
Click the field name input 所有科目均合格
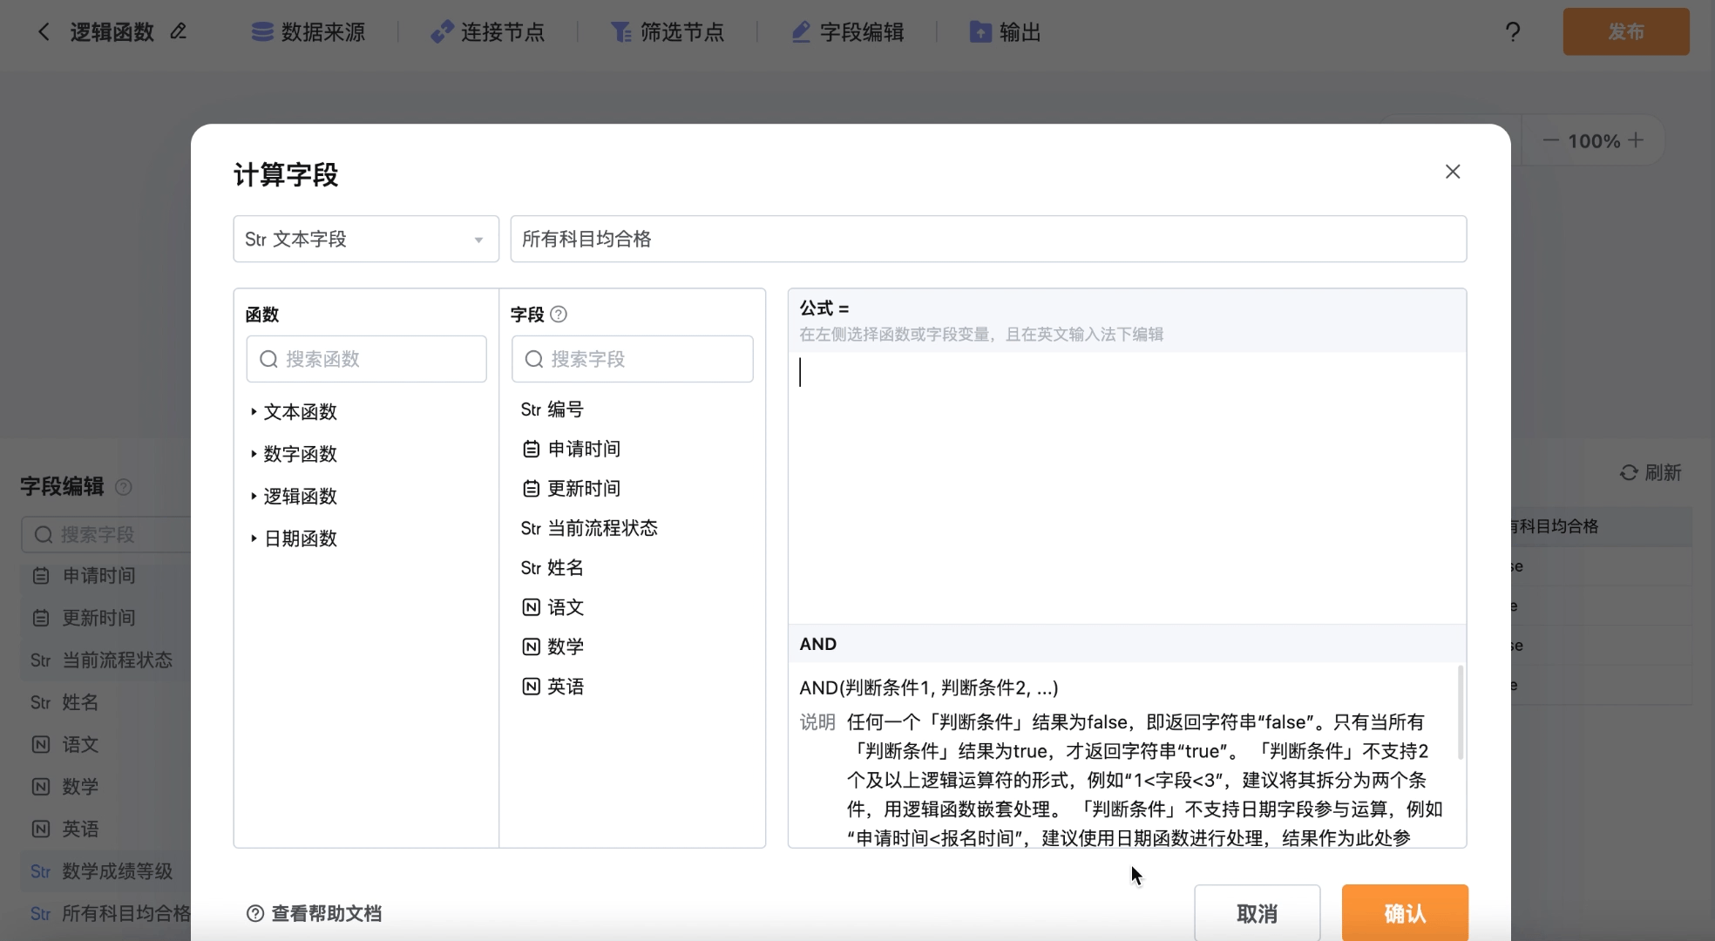click(988, 239)
